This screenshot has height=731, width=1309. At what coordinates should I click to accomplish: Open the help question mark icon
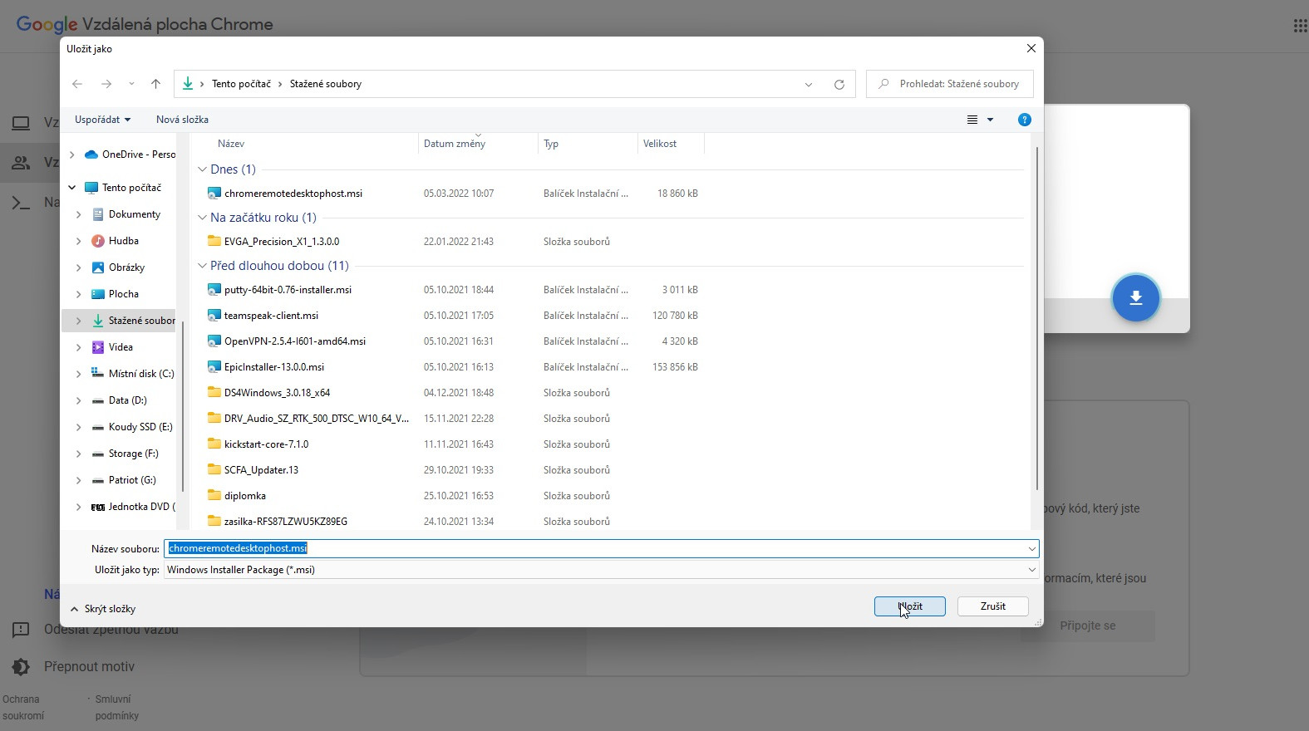[1025, 120]
